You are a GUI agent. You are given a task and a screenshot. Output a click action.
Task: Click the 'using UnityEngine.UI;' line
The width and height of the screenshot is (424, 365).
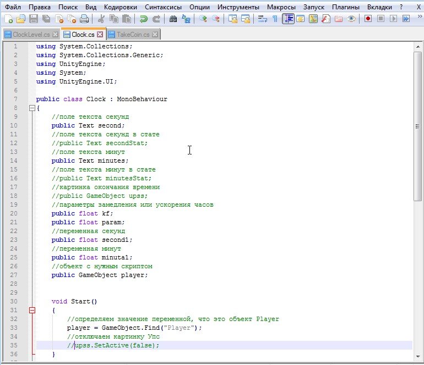(x=77, y=81)
